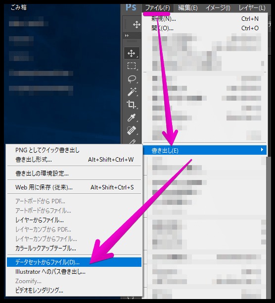Expand the 書き出し(E) submenu arrow

pos(262,150)
